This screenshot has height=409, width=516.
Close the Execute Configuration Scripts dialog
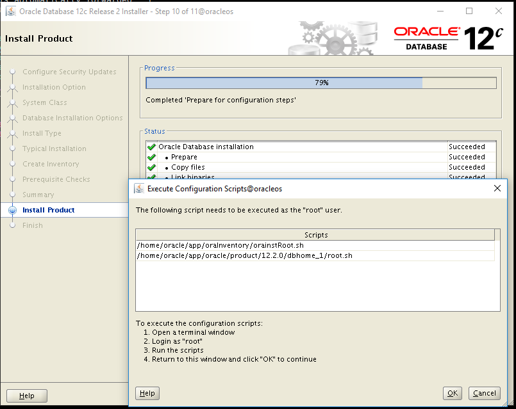coord(497,188)
